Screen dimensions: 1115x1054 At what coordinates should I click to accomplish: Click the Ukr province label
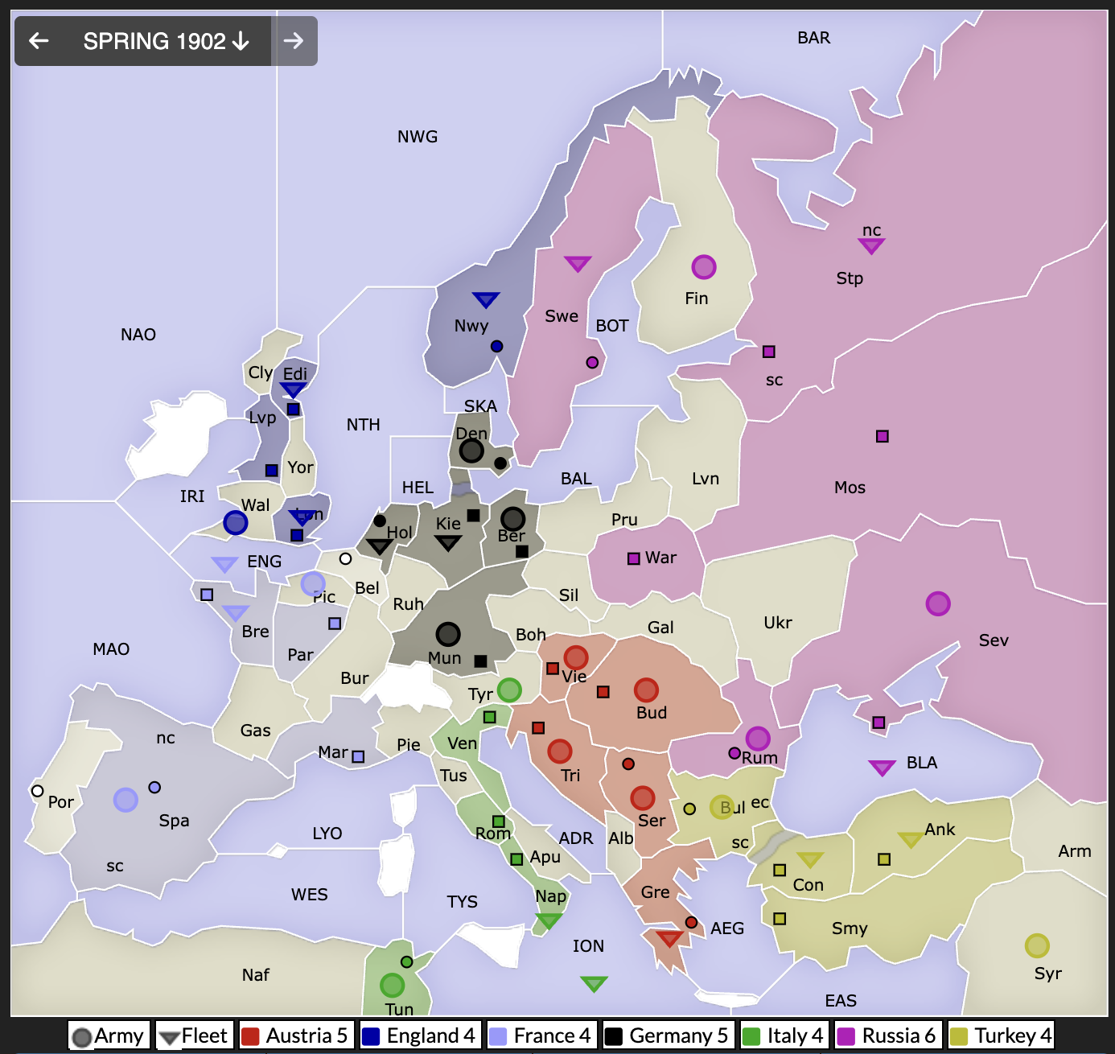tap(778, 623)
